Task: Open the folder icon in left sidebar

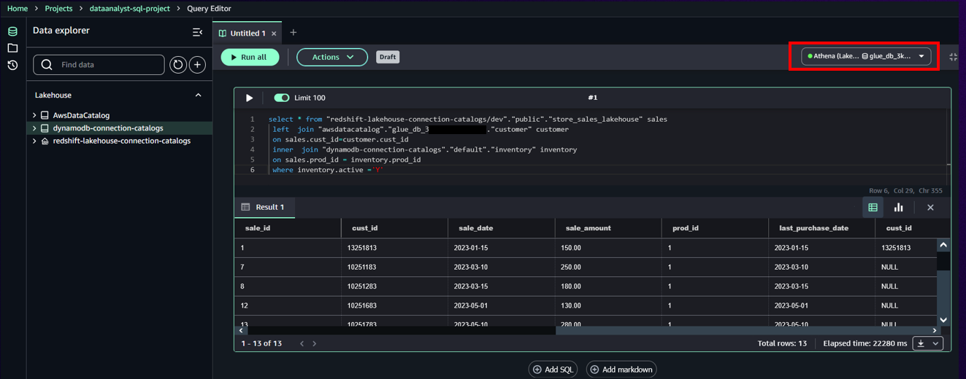Action: point(12,48)
